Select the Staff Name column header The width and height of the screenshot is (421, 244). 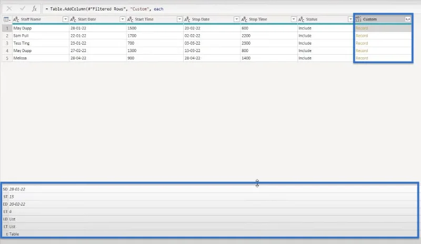point(31,19)
